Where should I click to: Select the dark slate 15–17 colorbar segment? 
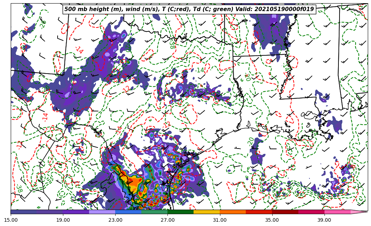point(24,212)
